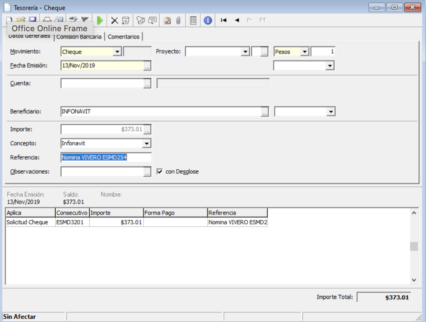This screenshot has height=322, width=426.
Task: Click the mask-shaped icon left of speech bubble
Action: tap(140, 20)
